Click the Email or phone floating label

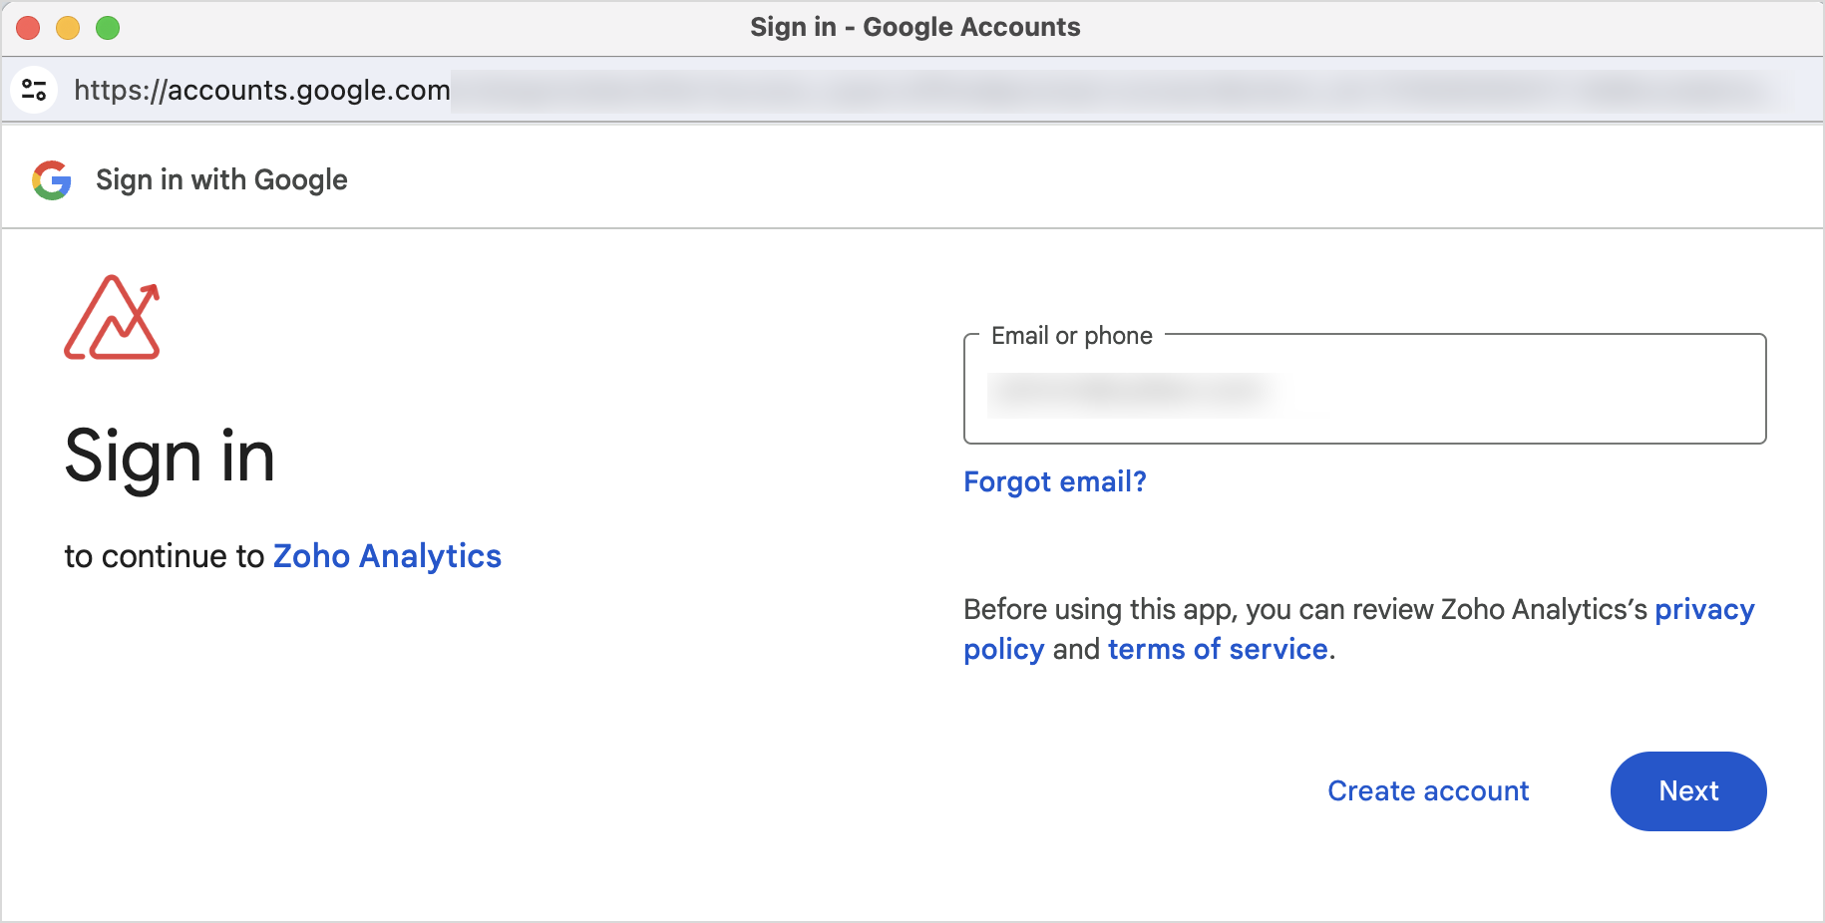pyautogui.click(x=1072, y=336)
